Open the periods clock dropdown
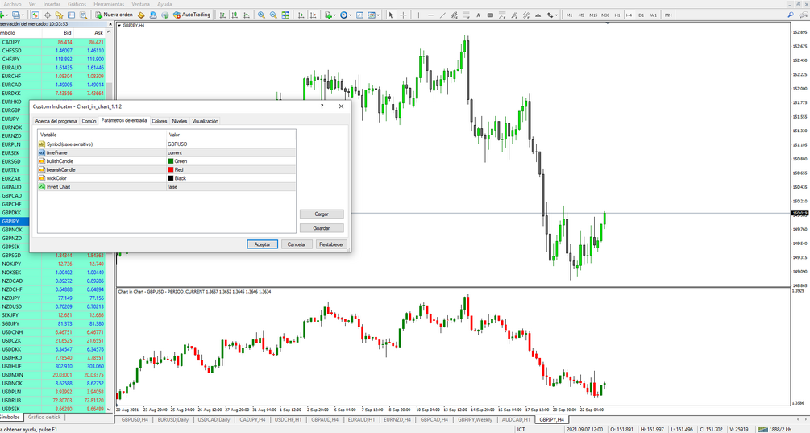Screen dimensions: 810x433 (351, 15)
